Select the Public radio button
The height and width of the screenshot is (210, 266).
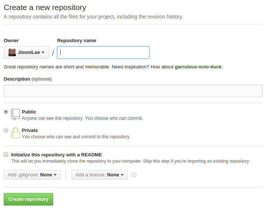(6, 112)
